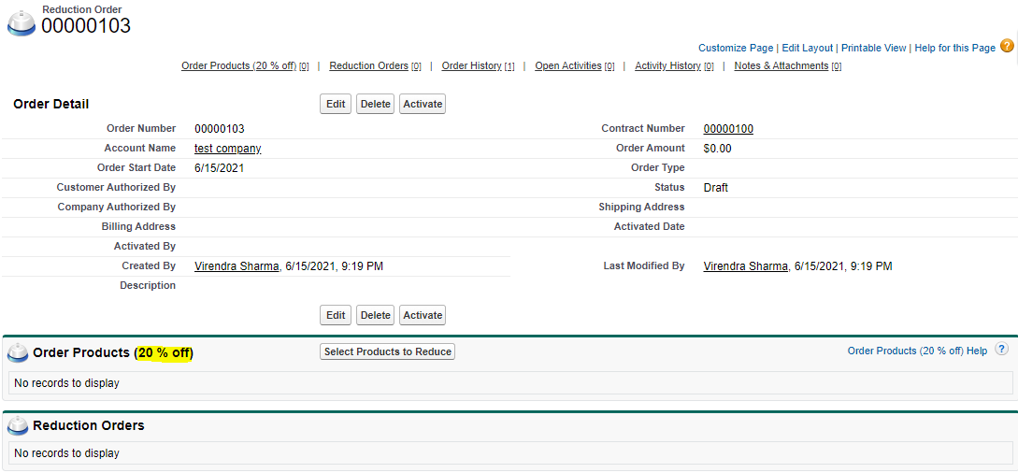Screen dimensions: 1018x473
Task: Open the test company account link
Action: click(x=227, y=149)
